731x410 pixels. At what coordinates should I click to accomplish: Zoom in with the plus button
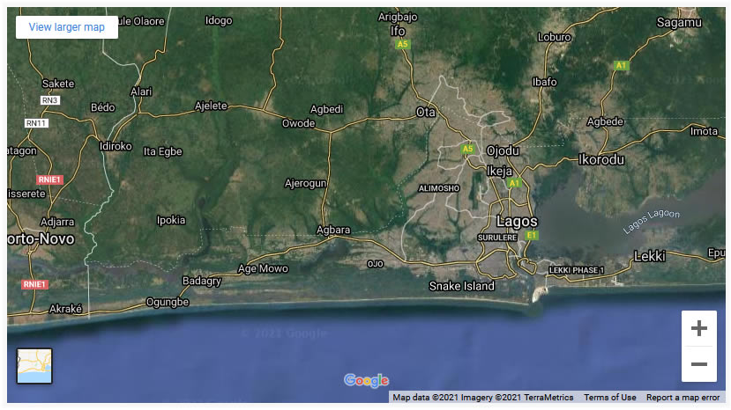[x=698, y=328]
